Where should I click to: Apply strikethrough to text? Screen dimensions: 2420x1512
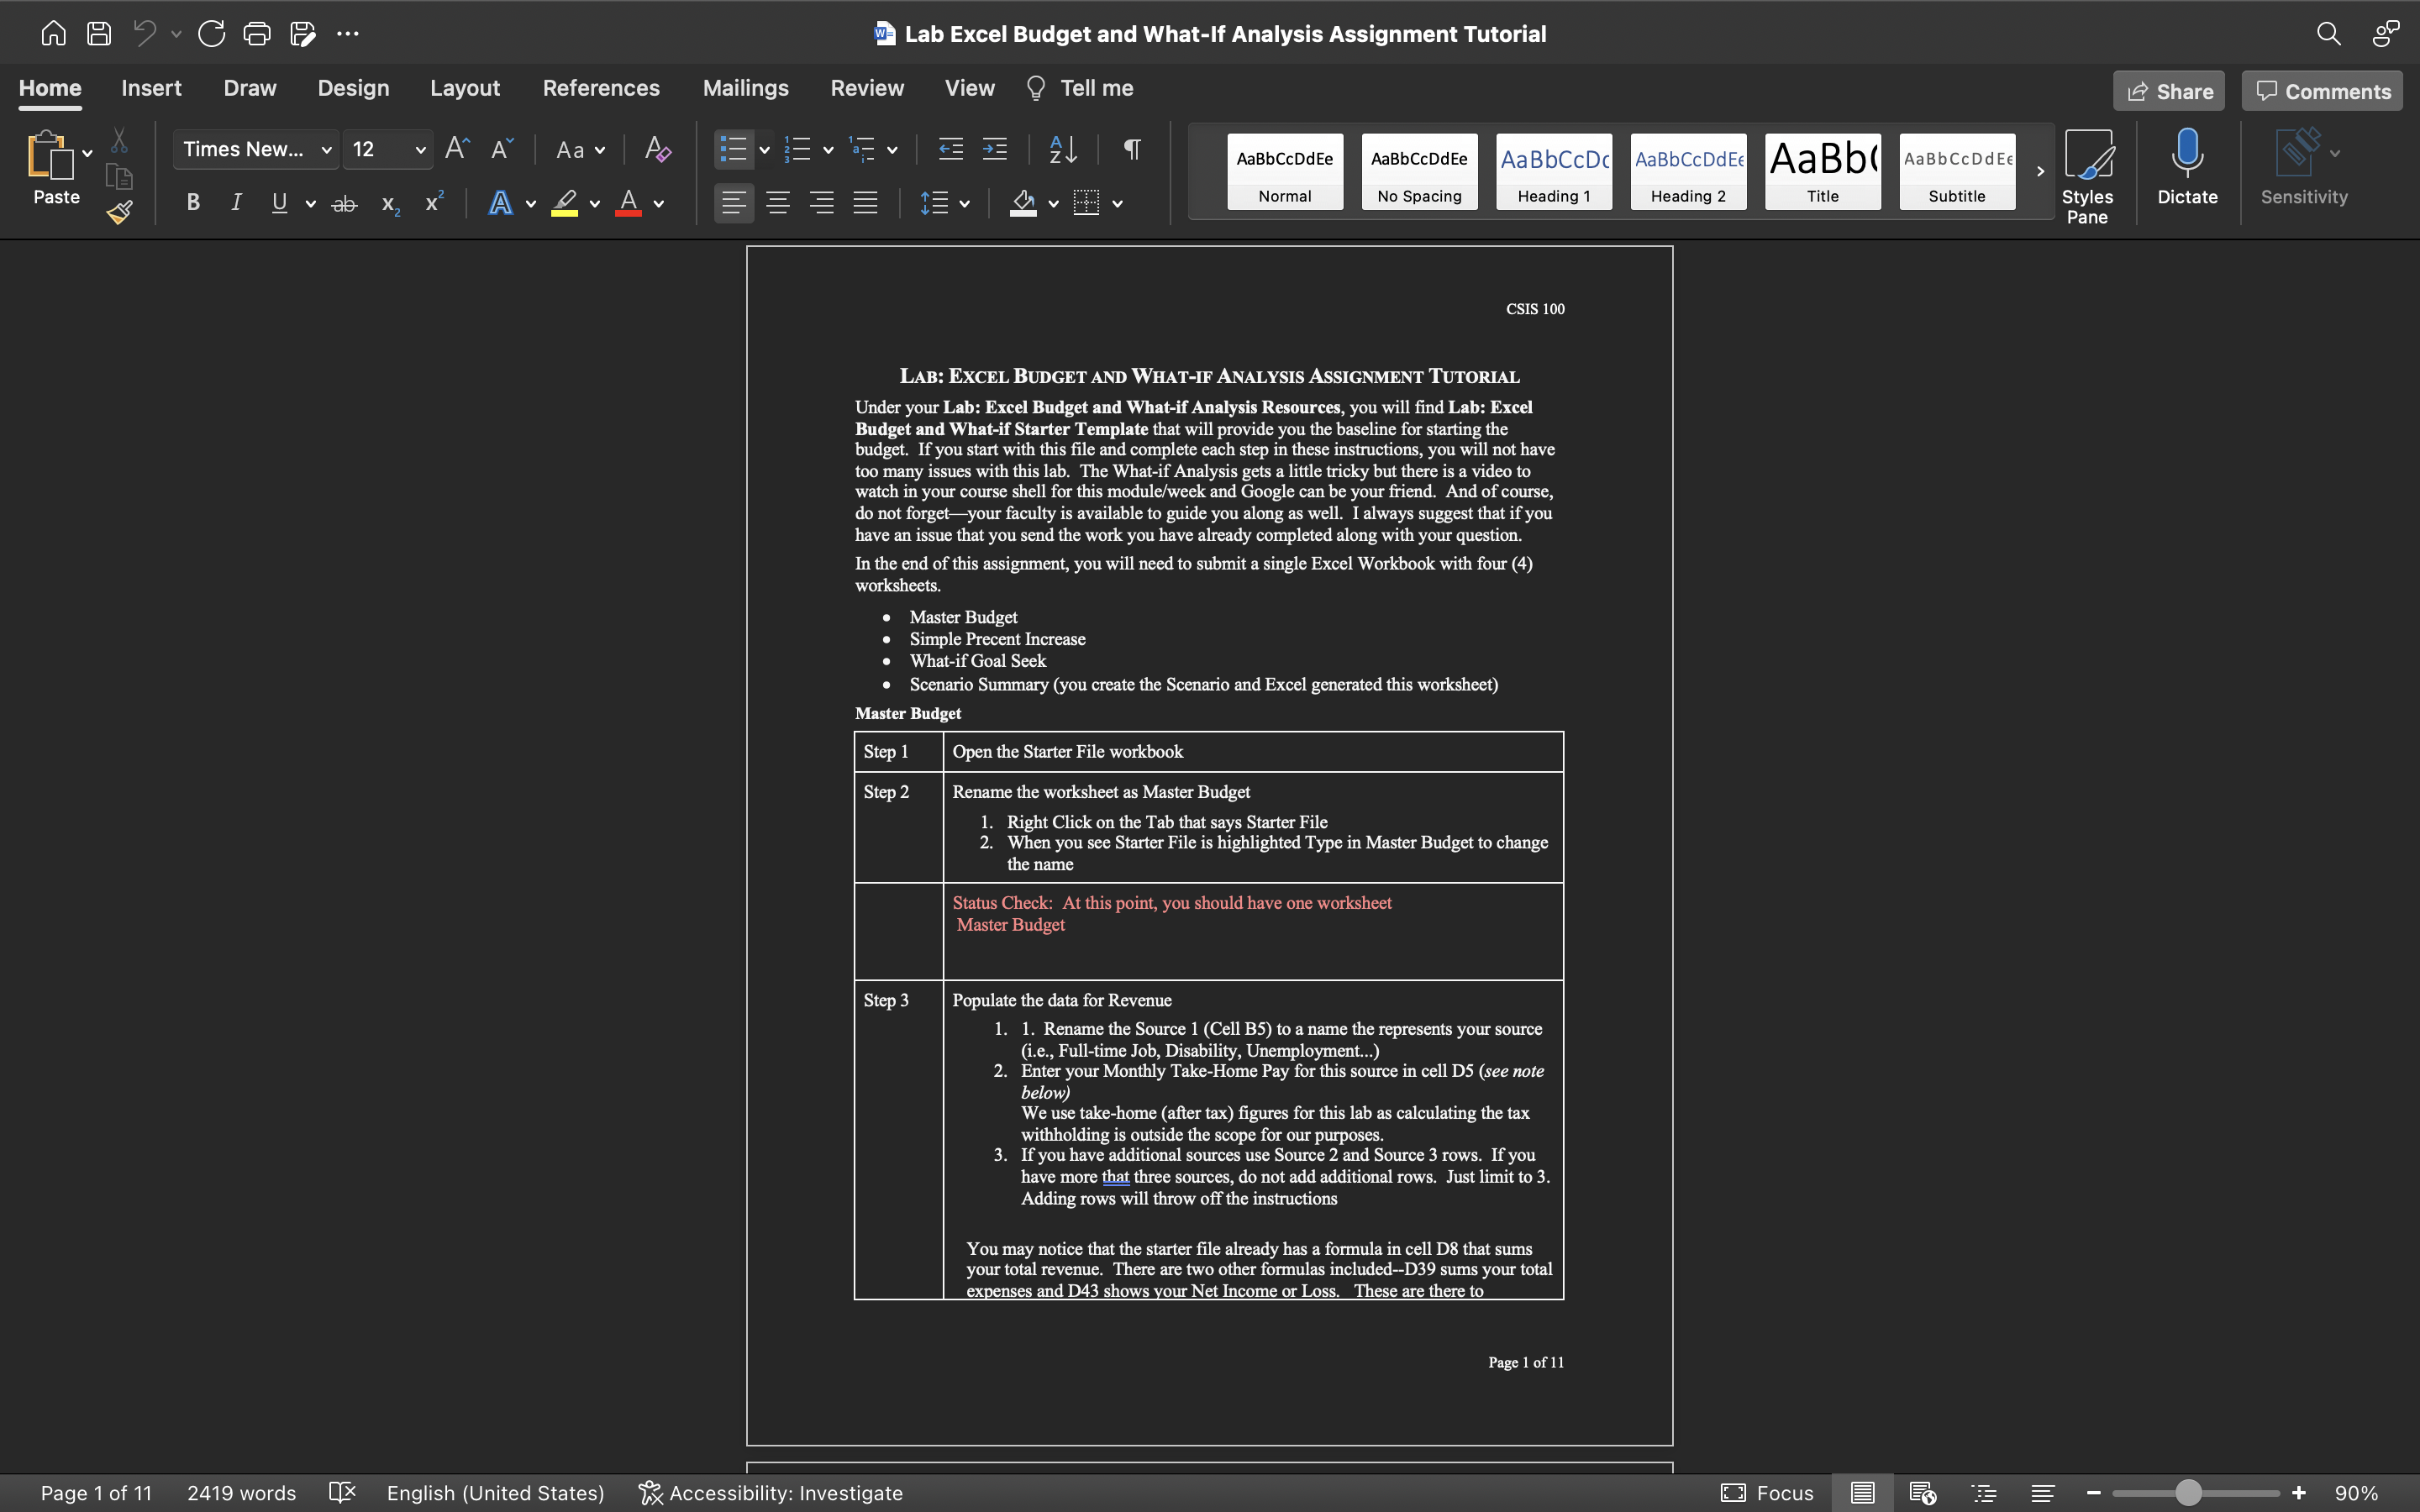click(344, 202)
